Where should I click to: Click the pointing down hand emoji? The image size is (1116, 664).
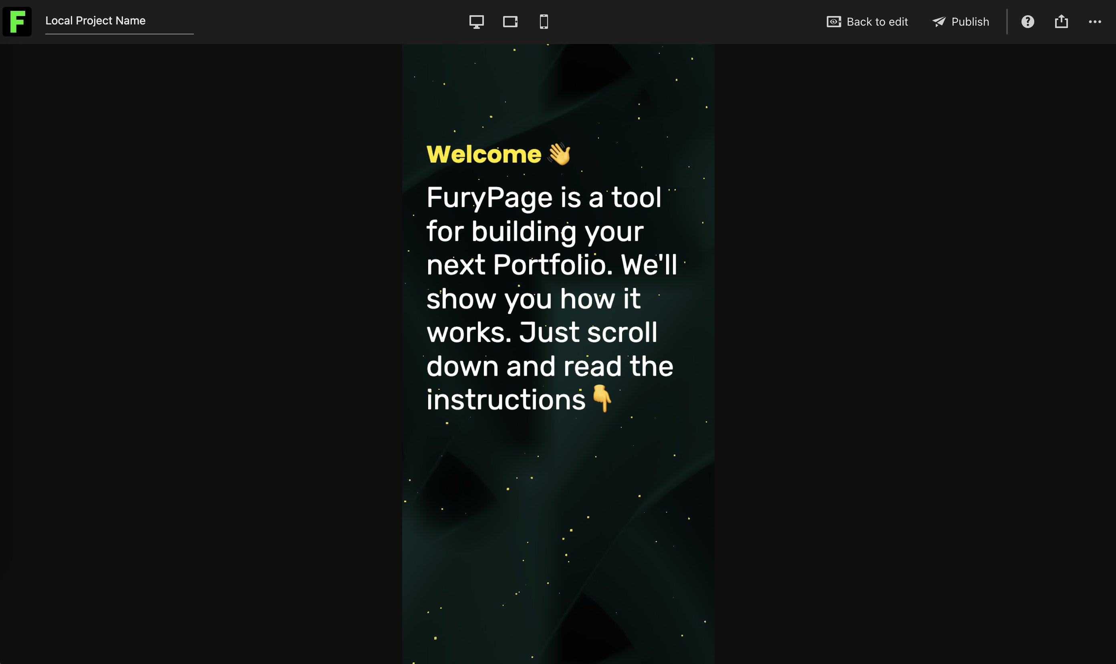[x=602, y=398]
